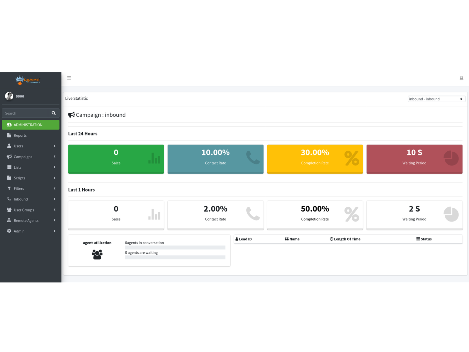The image size is (469, 352).
Task: Click the agent utilization group icon
Action: [97, 254]
